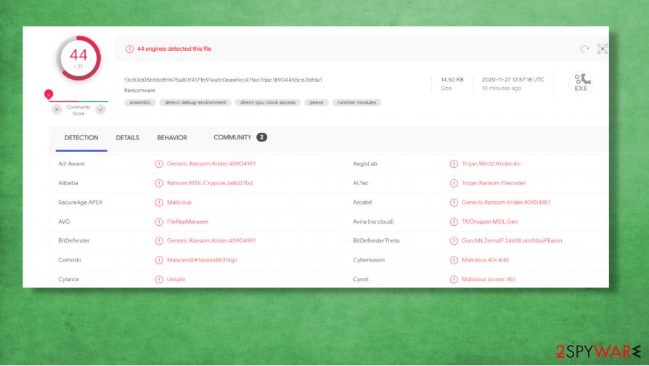
Task: Click the peexe tag
Action: pyautogui.click(x=317, y=102)
